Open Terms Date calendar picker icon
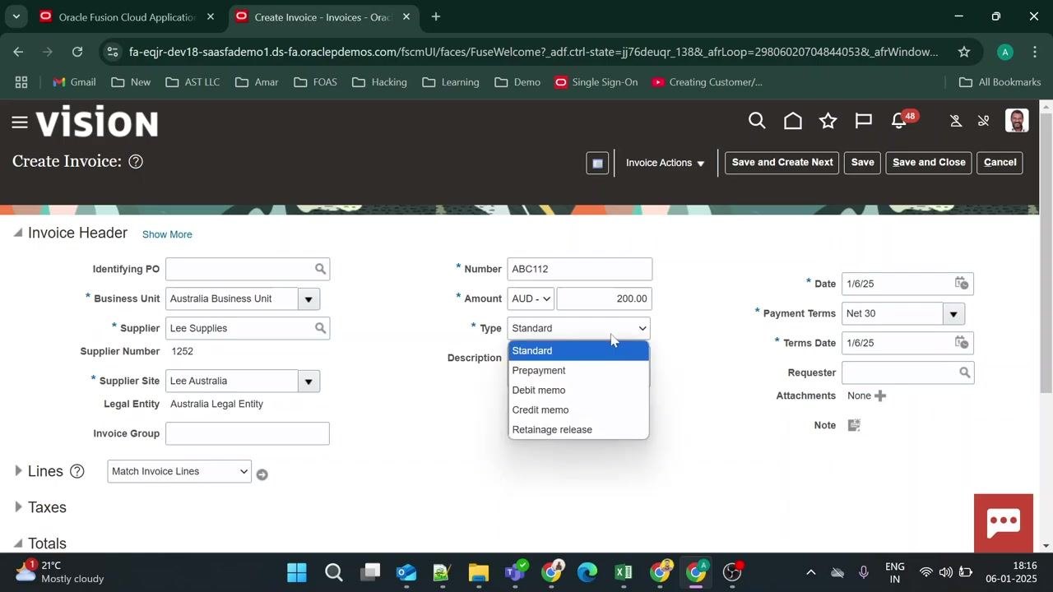The height and width of the screenshot is (592, 1053). point(962,343)
